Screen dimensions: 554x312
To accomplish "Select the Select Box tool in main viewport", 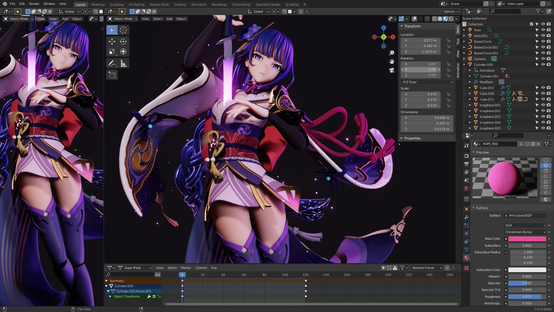I will point(112,30).
